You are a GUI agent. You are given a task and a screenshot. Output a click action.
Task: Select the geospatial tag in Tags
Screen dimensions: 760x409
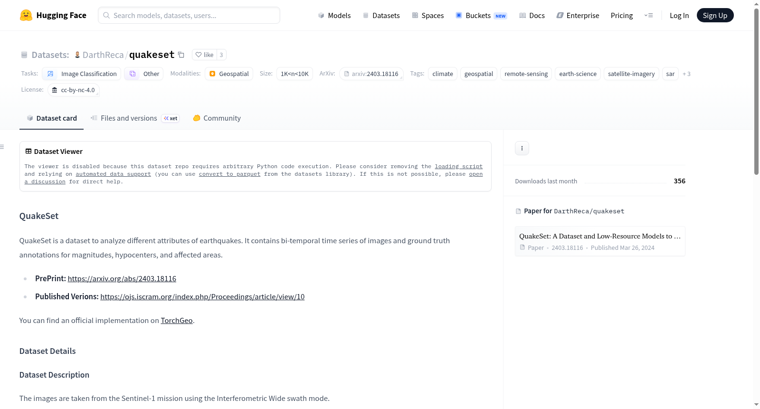[x=479, y=74]
